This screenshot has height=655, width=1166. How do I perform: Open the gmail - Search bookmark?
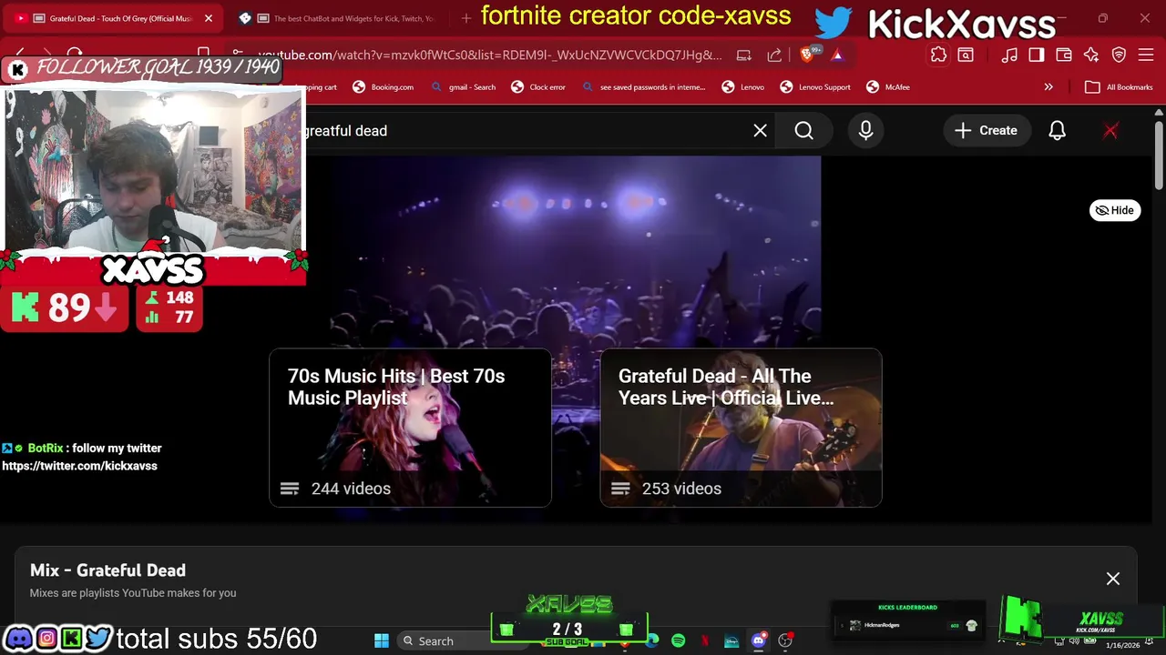pyautogui.click(x=464, y=87)
